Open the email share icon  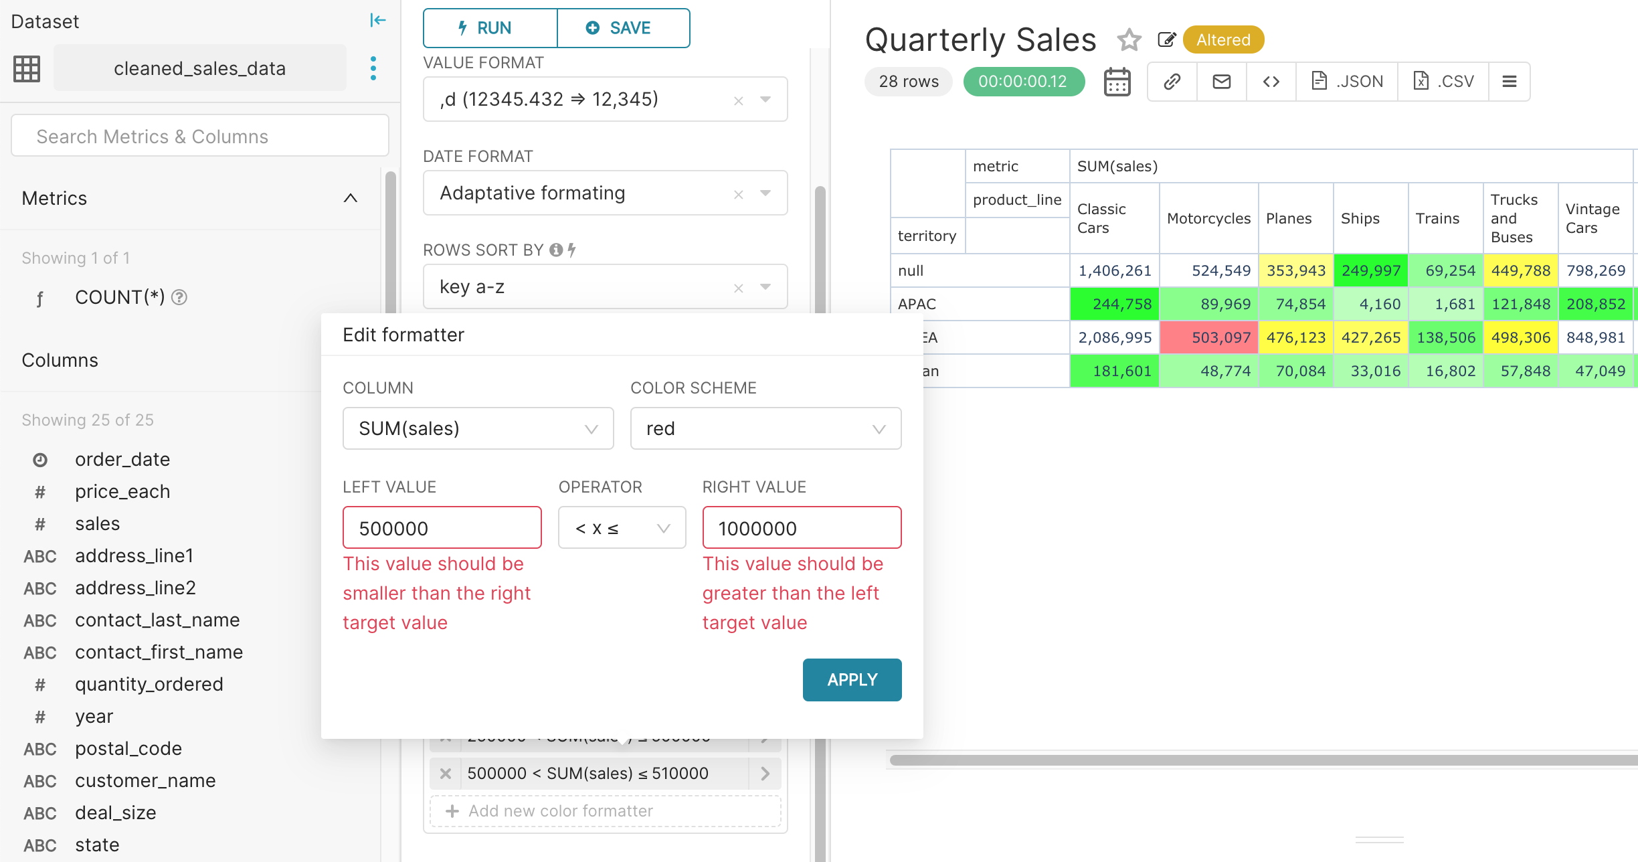tap(1220, 81)
